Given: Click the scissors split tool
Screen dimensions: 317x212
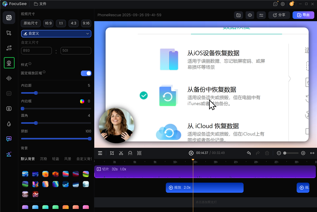Looking at the screenshot, I should 121,153.
